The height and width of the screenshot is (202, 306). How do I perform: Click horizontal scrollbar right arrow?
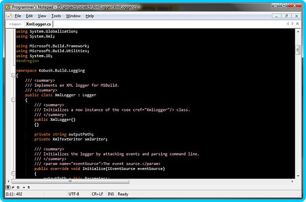coord(292,181)
